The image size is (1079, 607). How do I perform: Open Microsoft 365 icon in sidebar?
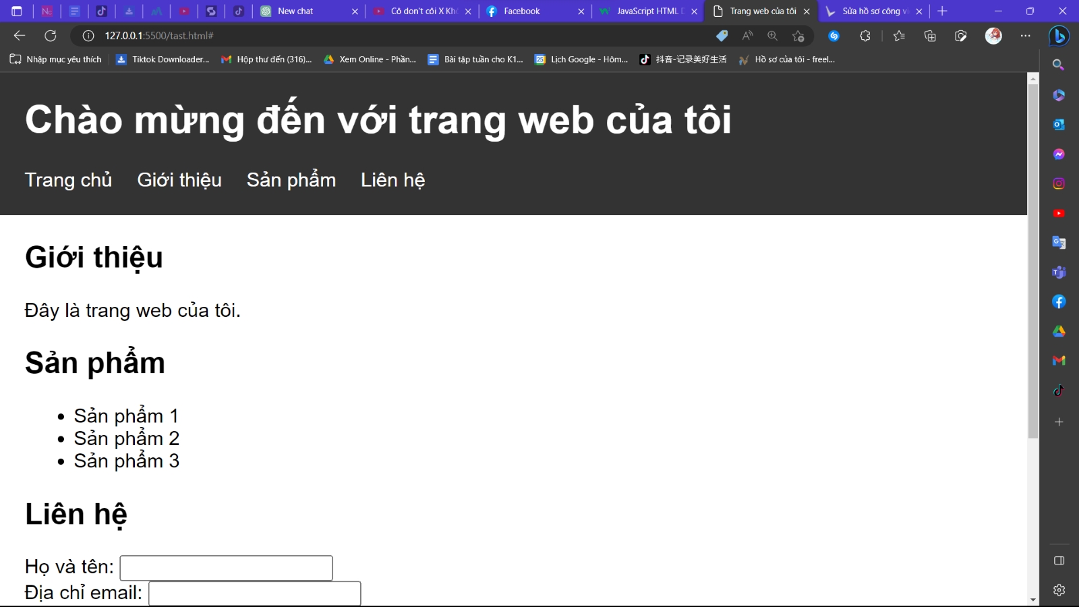pyautogui.click(x=1059, y=95)
